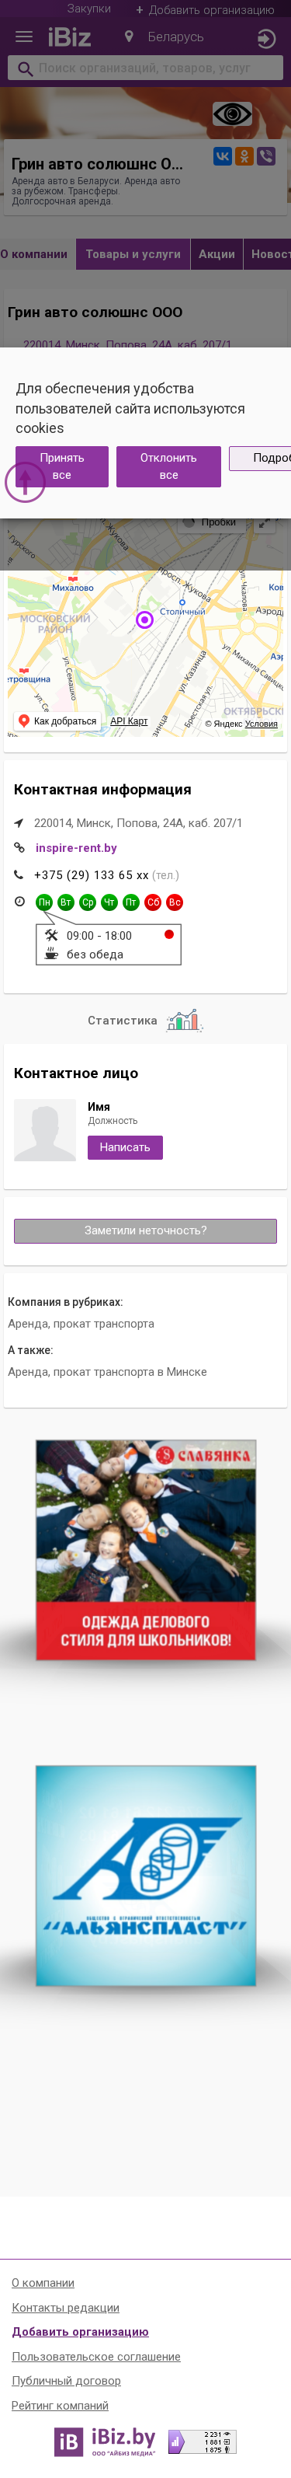Open the Беларусь location selector
This screenshot has width=291, height=2478.
(165, 37)
